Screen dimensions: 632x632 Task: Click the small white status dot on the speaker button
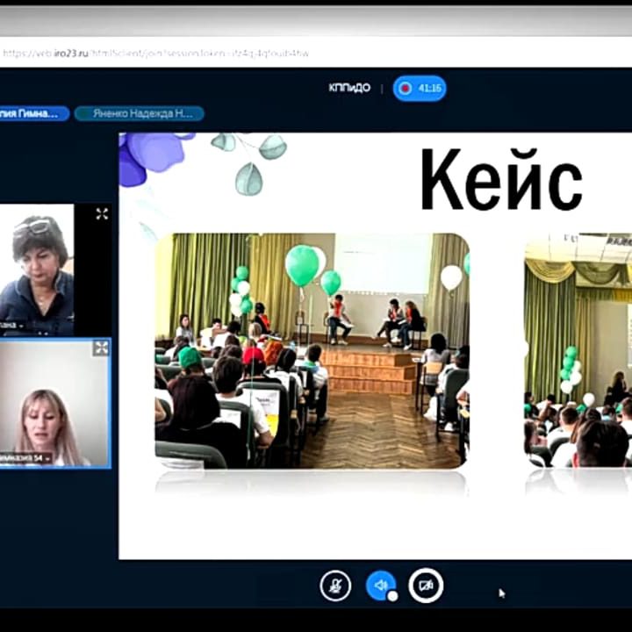pos(392,596)
